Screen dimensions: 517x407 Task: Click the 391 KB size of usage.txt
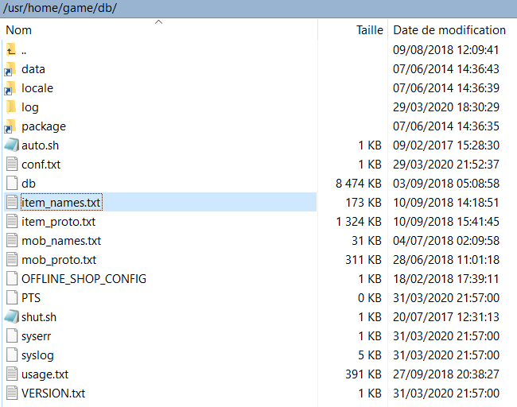[363, 374]
